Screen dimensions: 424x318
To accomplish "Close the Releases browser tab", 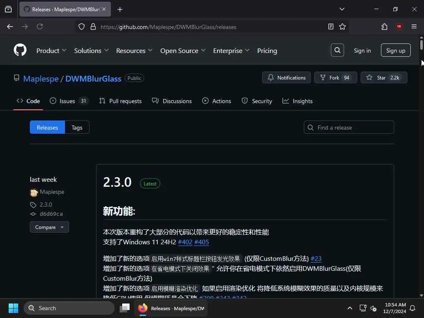I will [104, 9].
